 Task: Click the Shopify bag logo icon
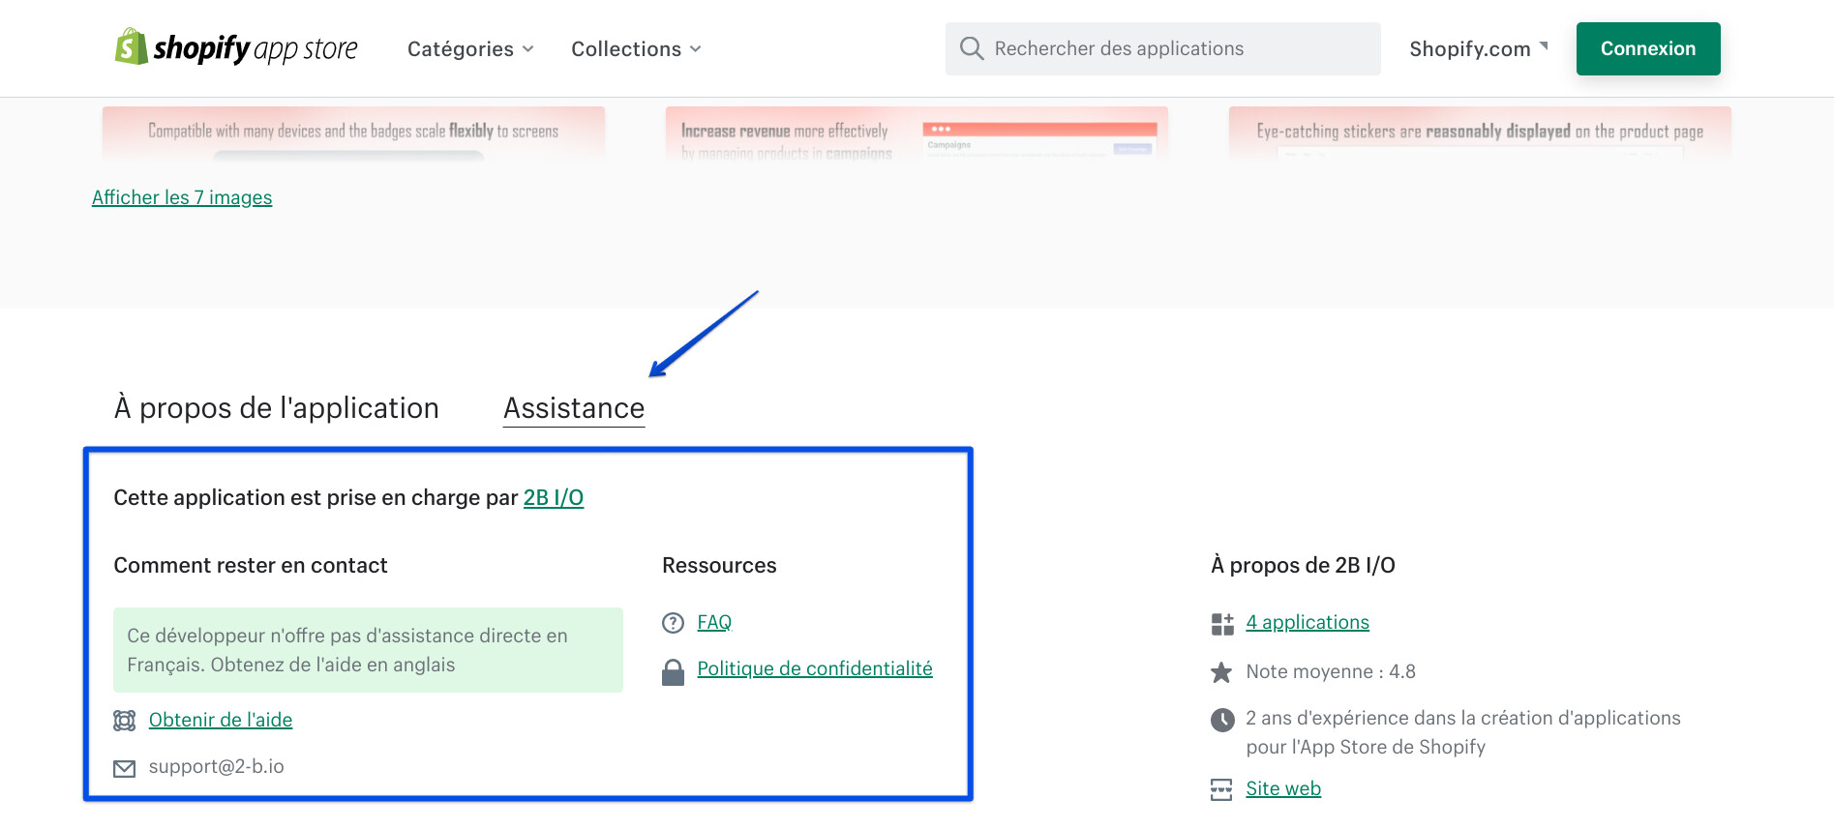coord(132,46)
